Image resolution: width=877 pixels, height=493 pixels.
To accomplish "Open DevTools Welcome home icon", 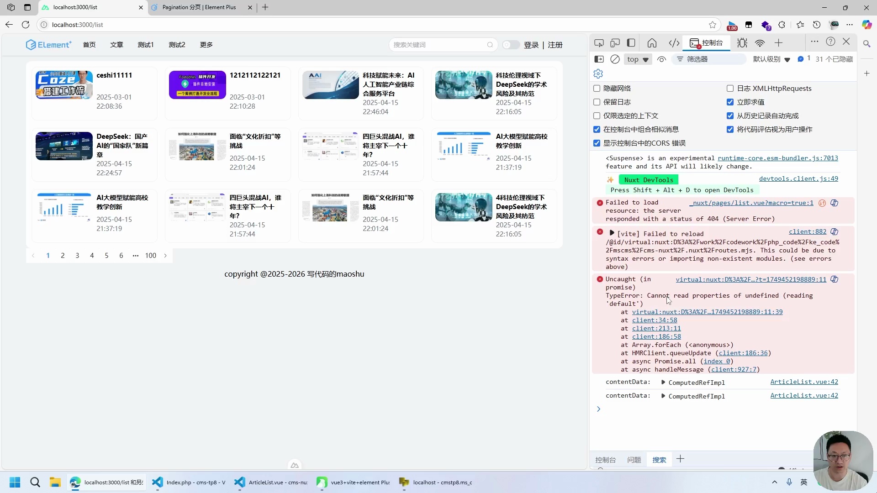I will [x=652, y=43].
